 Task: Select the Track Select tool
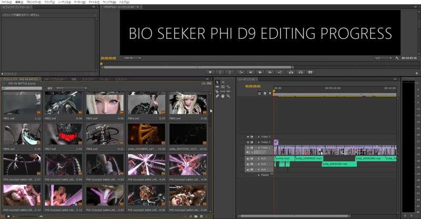click(223, 82)
